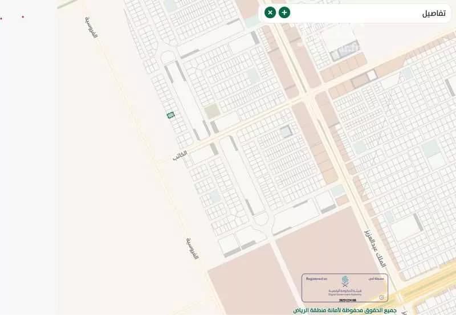Click the Riyadh municipality copyright text
The image size is (456, 315).
tap(345, 310)
